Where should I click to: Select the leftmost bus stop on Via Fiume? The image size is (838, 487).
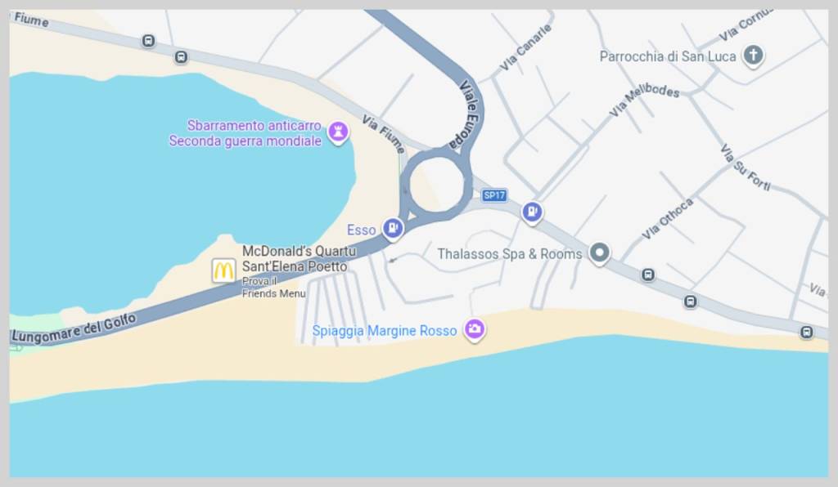tap(148, 41)
